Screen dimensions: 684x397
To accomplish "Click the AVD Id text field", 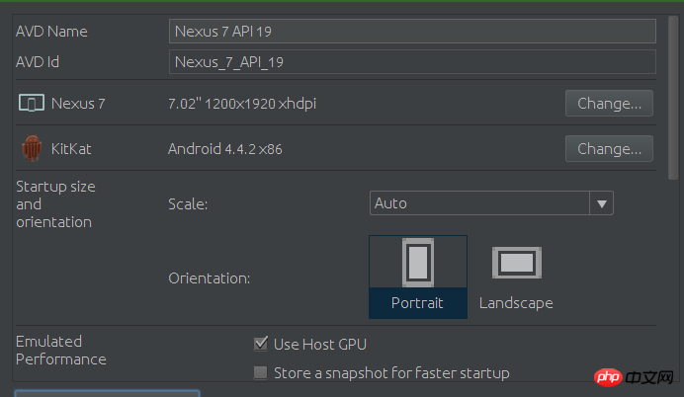I will pyautogui.click(x=412, y=62).
